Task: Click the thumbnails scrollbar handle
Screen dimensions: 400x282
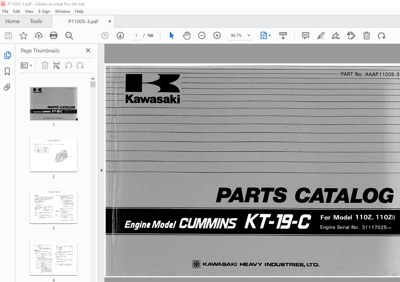Action: (x=93, y=84)
